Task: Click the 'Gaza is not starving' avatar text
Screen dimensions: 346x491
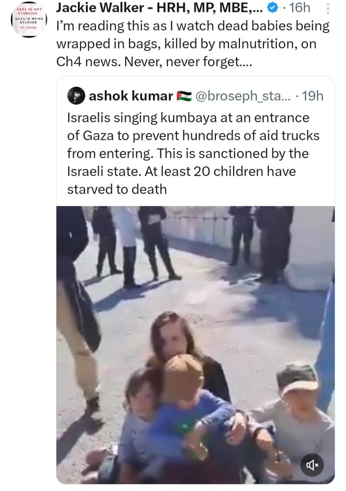Action: click(28, 19)
